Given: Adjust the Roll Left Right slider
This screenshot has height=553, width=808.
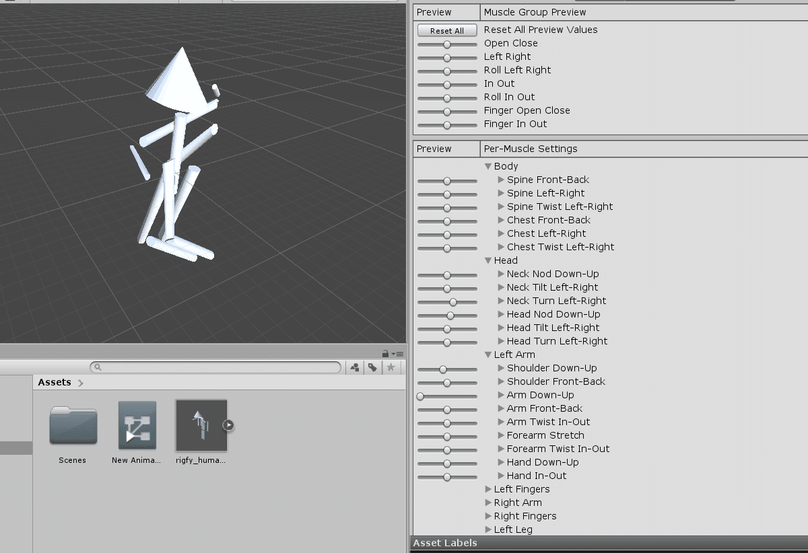Looking at the screenshot, I should pyautogui.click(x=447, y=71).
